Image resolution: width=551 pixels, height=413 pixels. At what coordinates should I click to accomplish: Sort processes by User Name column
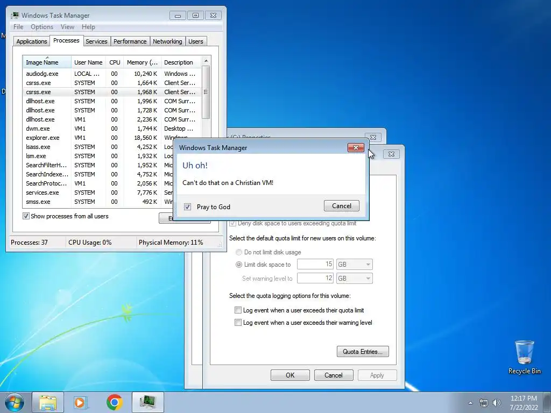pyautogui.click(x=88, y=62)
